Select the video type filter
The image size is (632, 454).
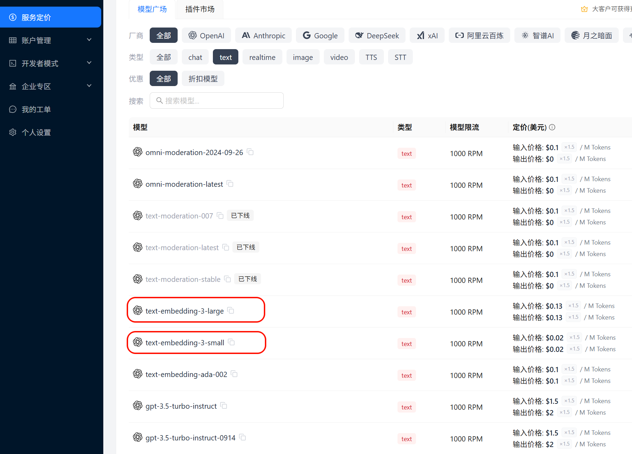click(x=339, y=57)
